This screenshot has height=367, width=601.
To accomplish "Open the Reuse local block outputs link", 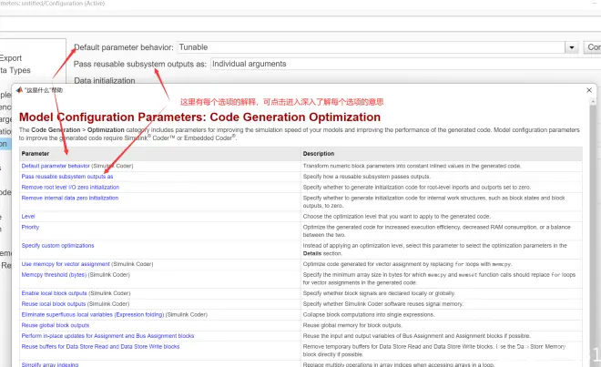I will (54, 304).
